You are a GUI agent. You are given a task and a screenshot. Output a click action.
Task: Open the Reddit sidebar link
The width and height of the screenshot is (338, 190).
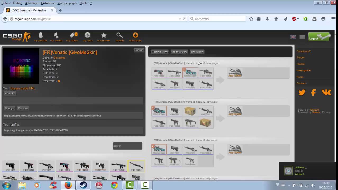click(x=300, y=64)
